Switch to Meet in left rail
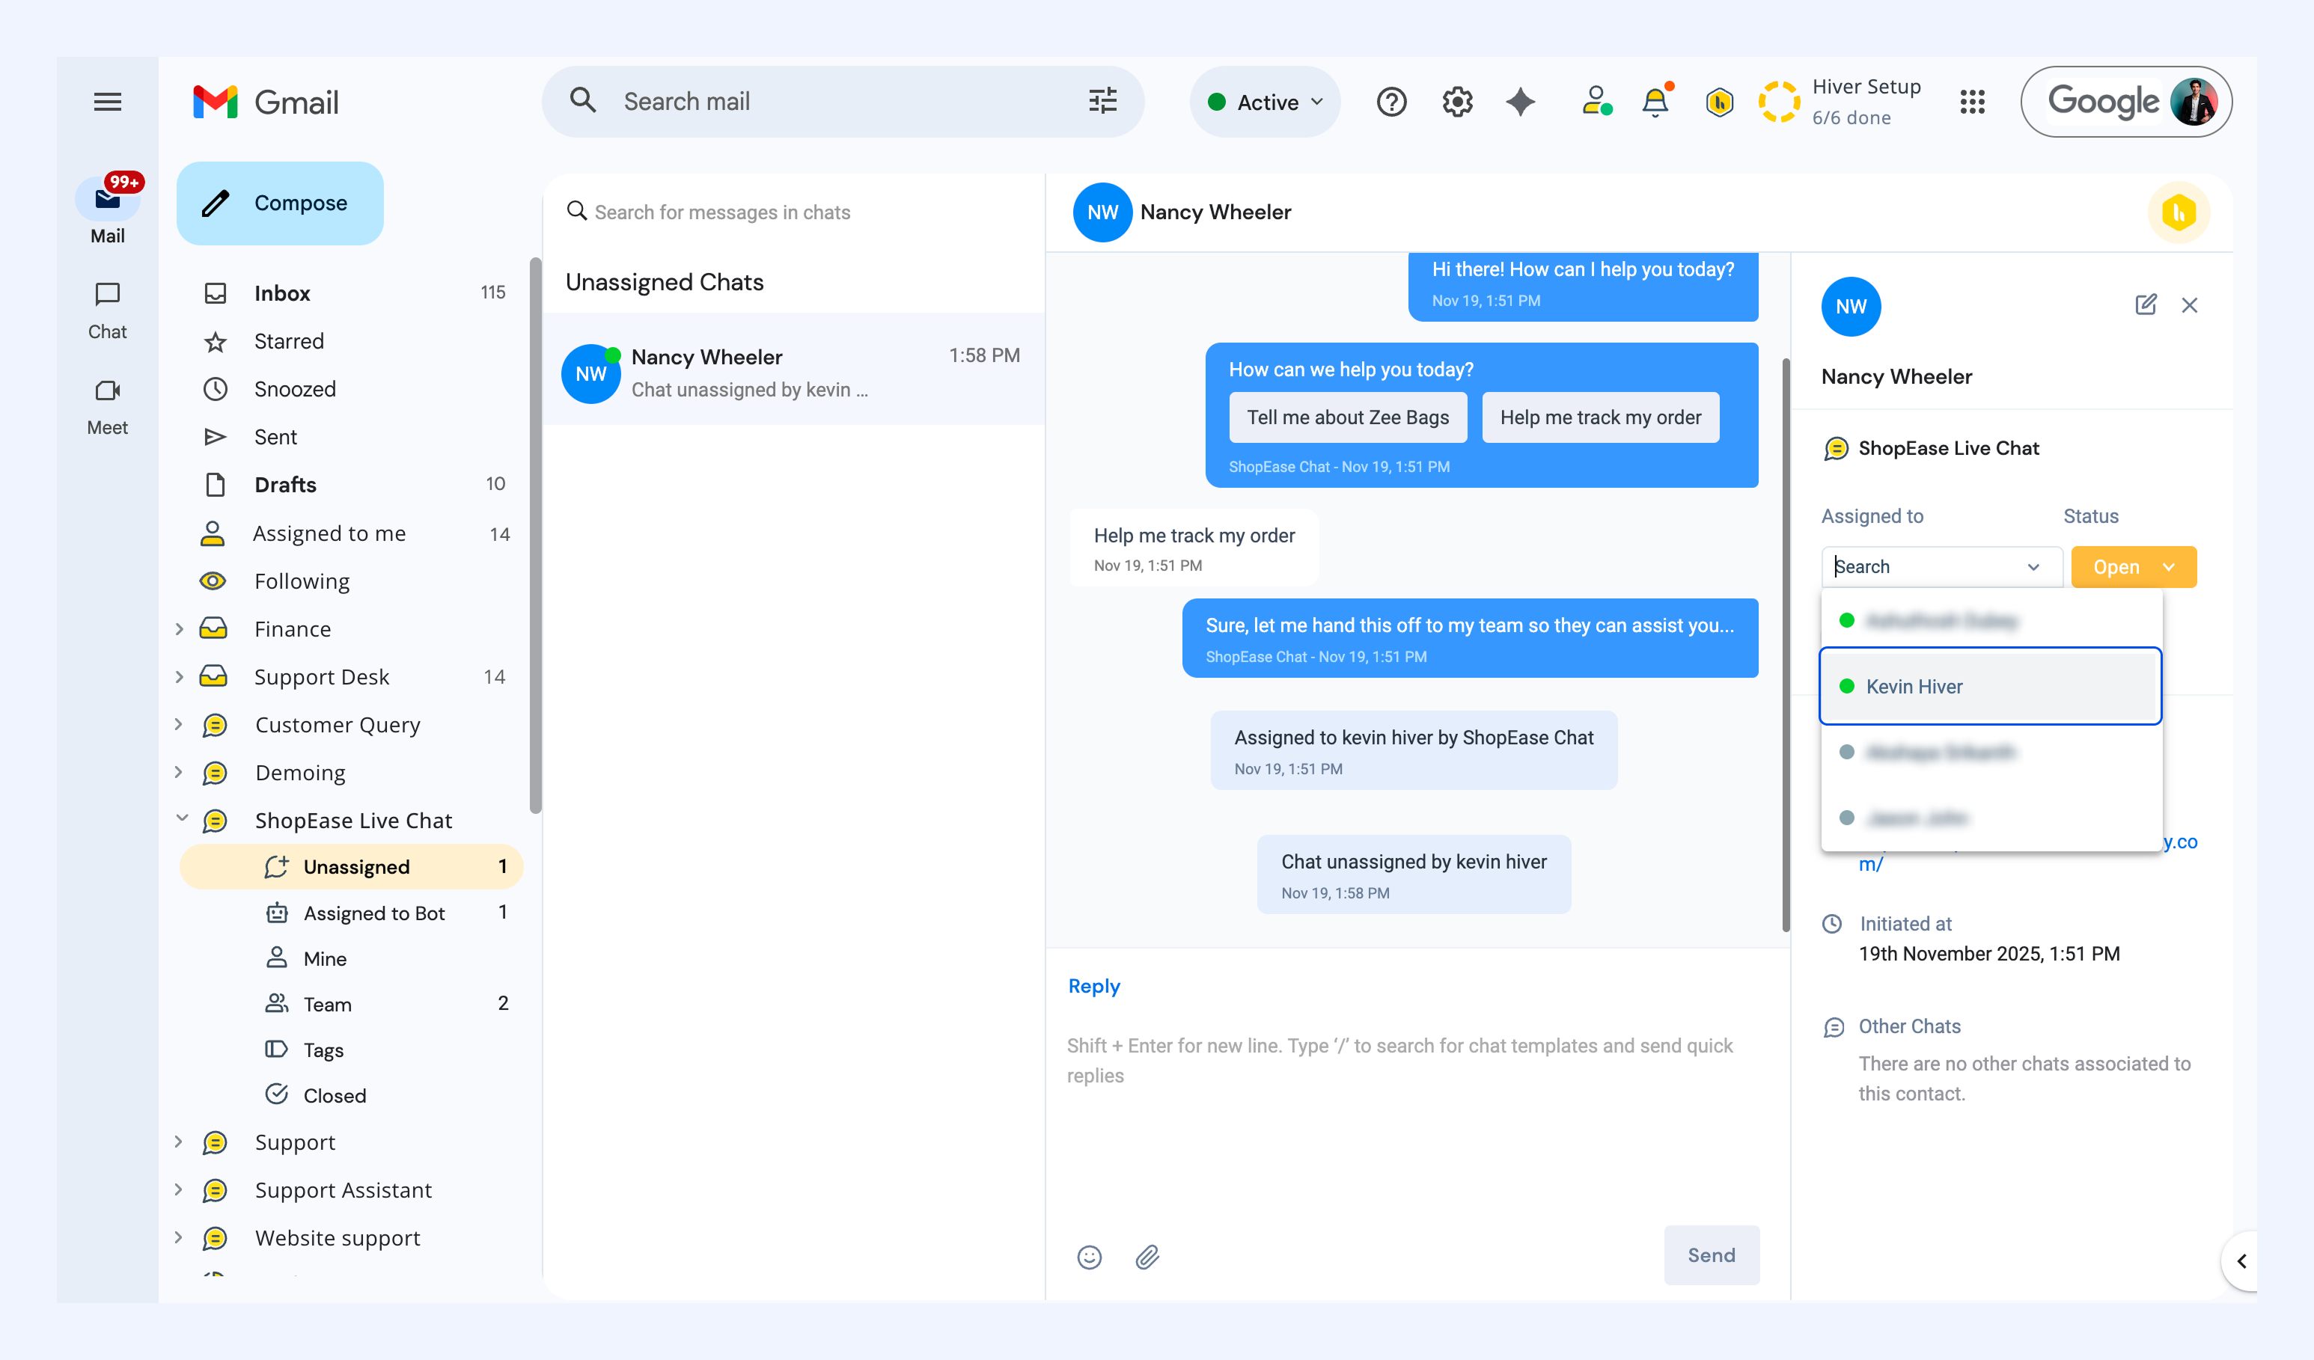This screenshot has height=1360, width=2314. (x=108, y=408)
